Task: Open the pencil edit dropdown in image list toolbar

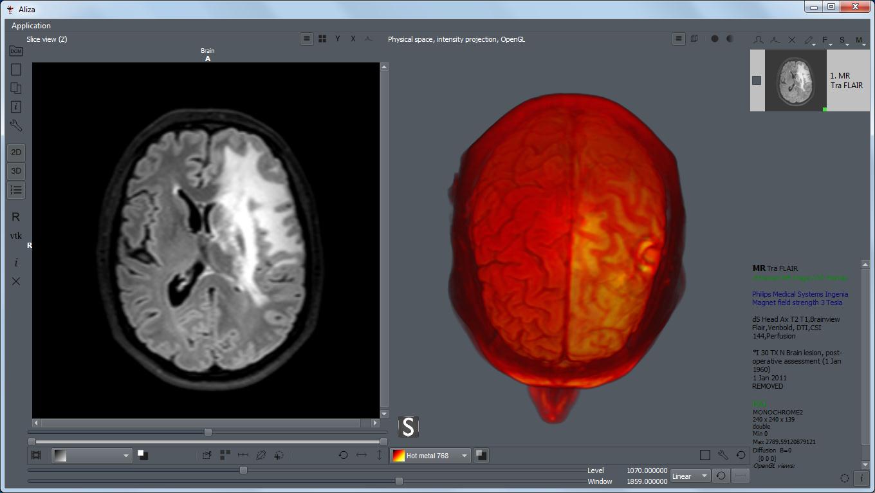Action: [810, 40]
